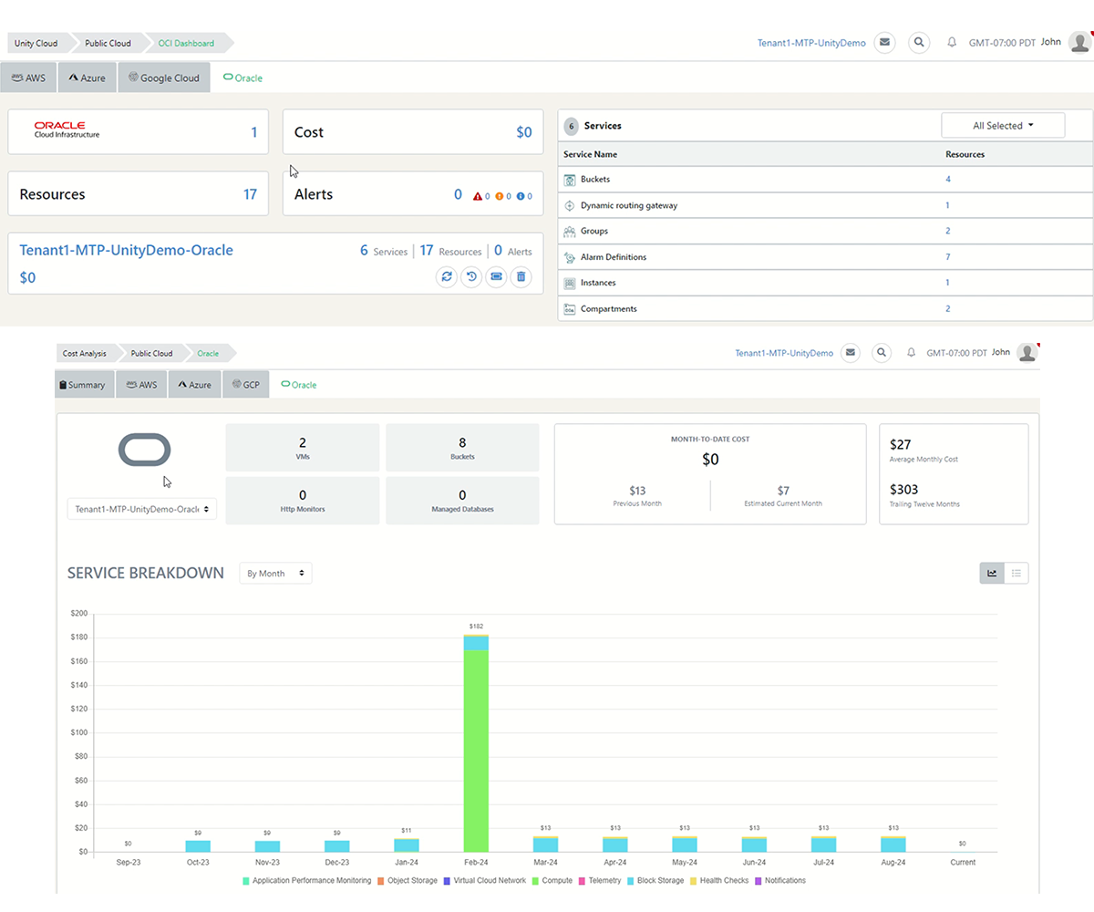This screenshot has width=1094, height=912.
Task: Click the Oracle Cloud Infrastructure logo
Action: (67, 130)
